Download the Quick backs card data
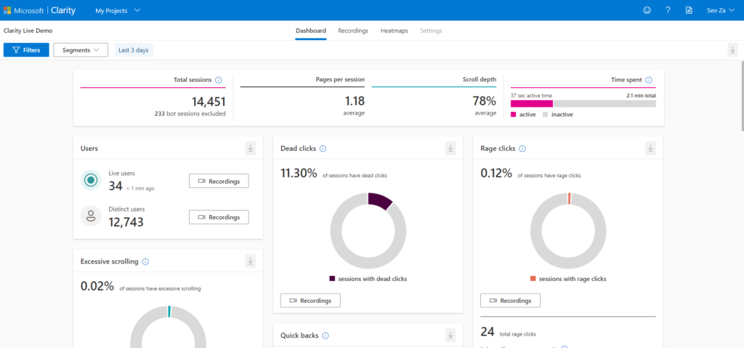Image resolution: width=744 pixels, height=348 pixels. 450,335
